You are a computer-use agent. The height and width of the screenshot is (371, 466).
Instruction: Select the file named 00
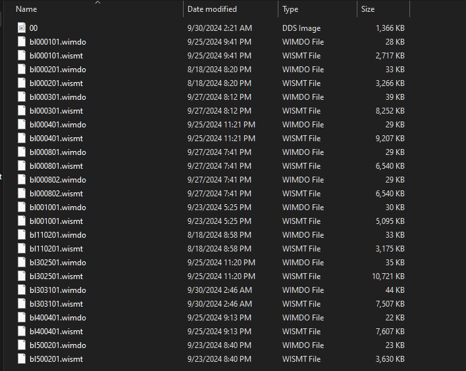(34, 28)
